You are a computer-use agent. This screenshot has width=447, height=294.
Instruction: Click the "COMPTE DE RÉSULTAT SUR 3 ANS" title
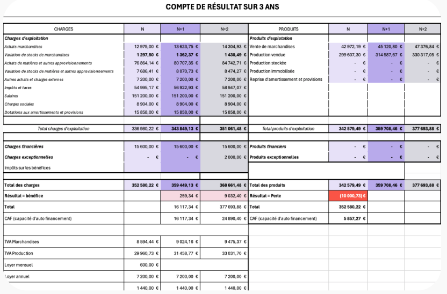[223, 7]
